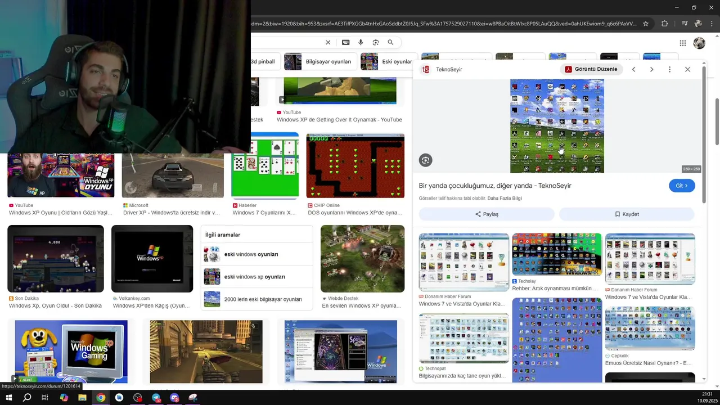The width and height of the screenshot is (720, 405).
Task: Close the image preview panel
Action: pos(687,69)
